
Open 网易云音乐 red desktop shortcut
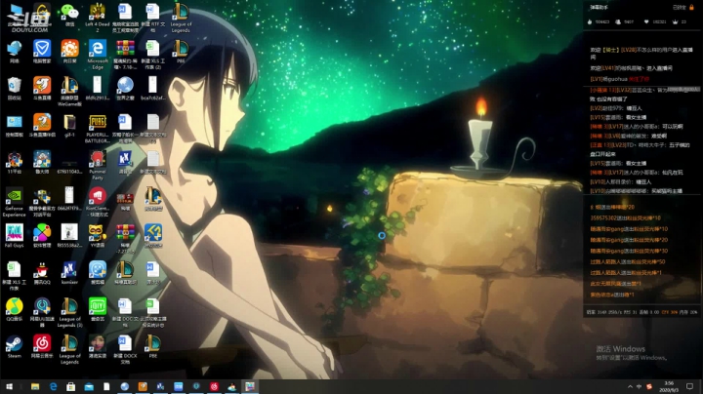42,347
